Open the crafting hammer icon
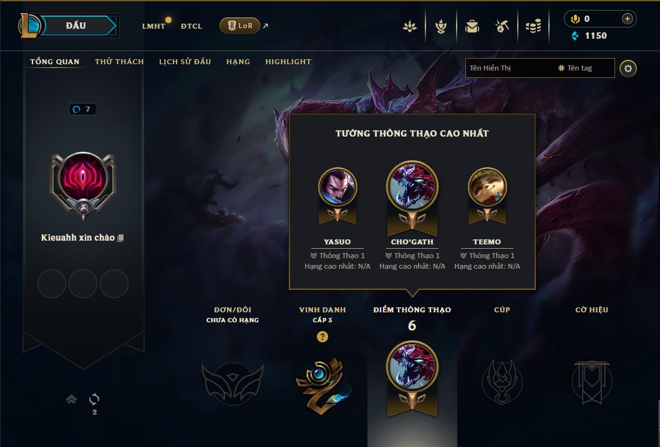 pyautogui.click(x=502, y=26)
